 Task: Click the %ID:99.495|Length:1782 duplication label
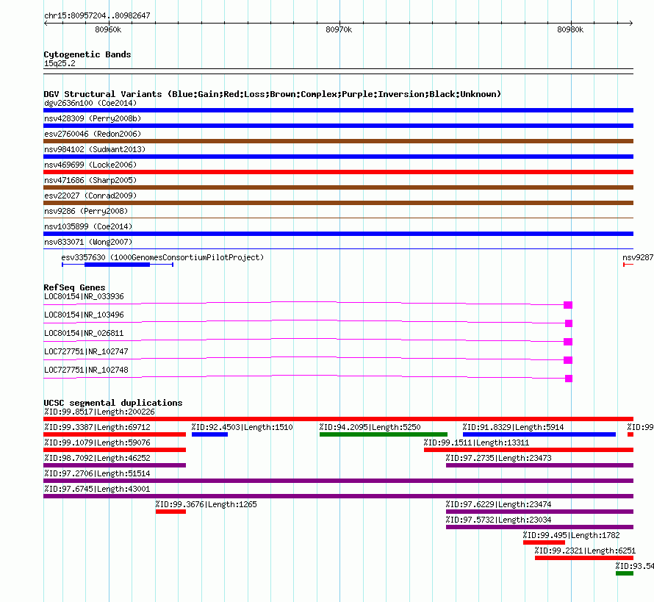(x=572, y=535)
